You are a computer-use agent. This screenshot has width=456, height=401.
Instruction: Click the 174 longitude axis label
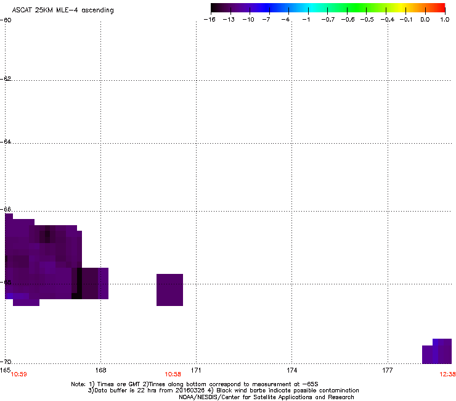291,370
